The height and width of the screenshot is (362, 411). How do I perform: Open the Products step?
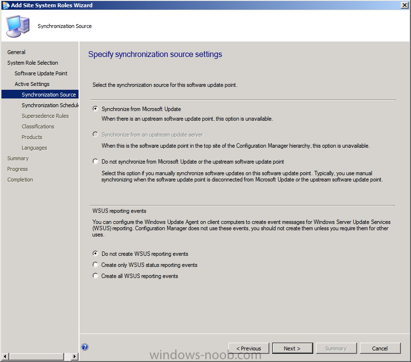point(32,137)
